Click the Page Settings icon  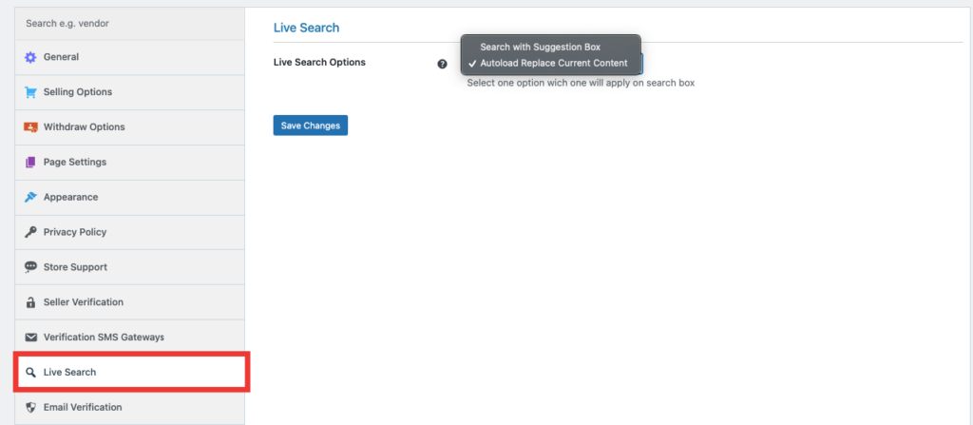pyautogui.click(x=30, y=163)
